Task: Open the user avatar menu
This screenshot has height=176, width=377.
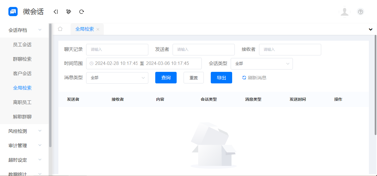Action: [x=345, y=12]
